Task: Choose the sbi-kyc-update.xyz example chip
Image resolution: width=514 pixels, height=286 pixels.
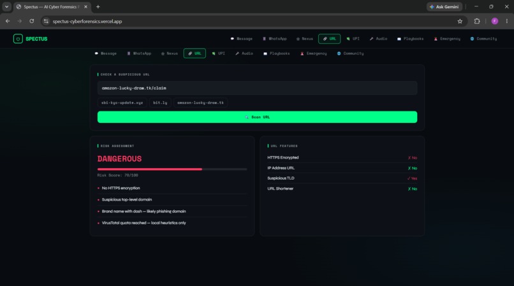Action: [x=122, y=103]
